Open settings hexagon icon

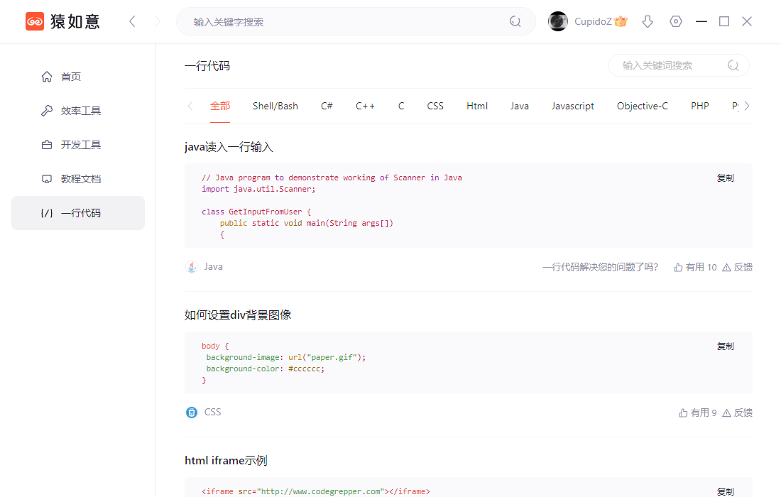(x=676, y=21)
